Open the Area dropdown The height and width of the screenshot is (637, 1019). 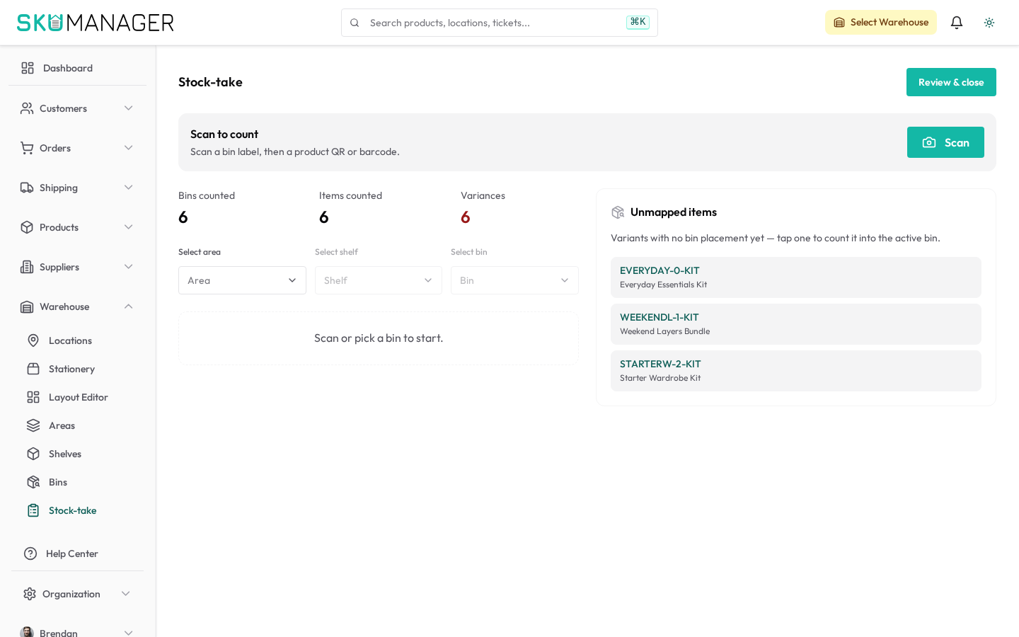pos(242,280)
